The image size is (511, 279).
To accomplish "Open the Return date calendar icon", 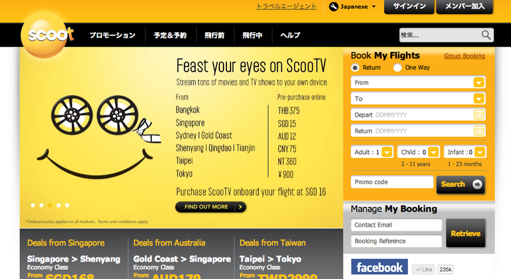I will click(x=479, y=131).
